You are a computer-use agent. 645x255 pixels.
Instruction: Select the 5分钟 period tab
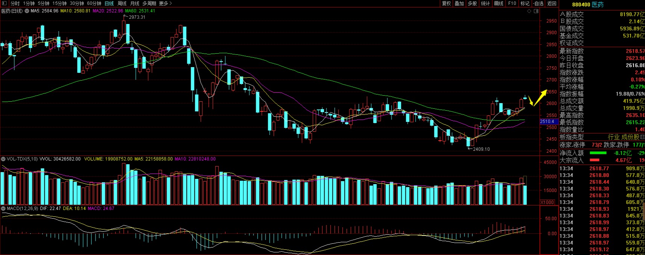click(44, 3)
